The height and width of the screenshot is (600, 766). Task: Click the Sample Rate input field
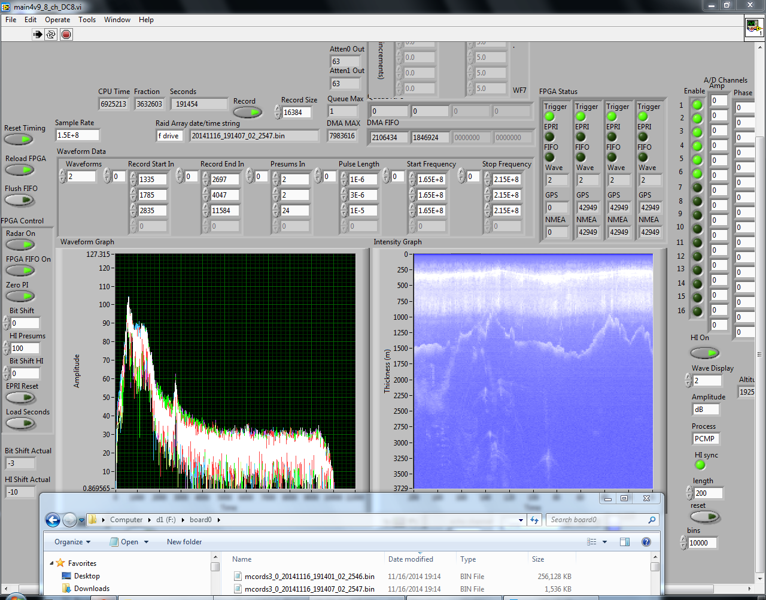coord(77,135)
